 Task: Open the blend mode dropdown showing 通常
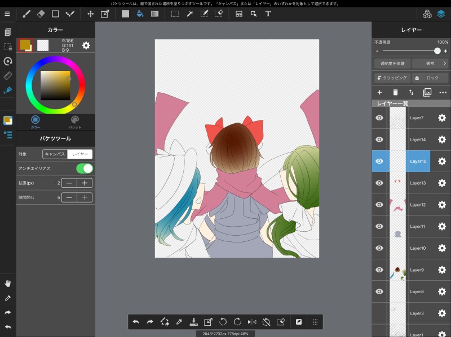click(x=431, y=64)
